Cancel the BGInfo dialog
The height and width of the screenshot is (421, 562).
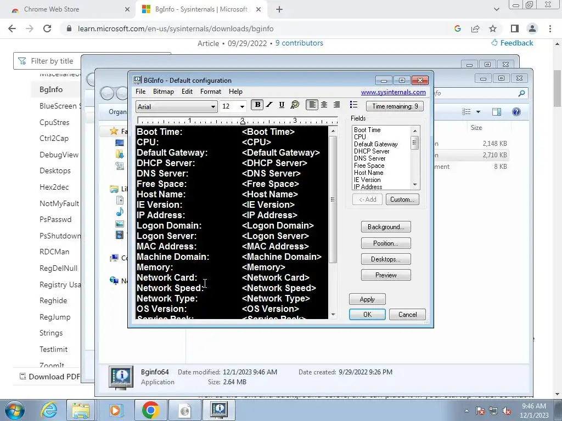point(408,315)
